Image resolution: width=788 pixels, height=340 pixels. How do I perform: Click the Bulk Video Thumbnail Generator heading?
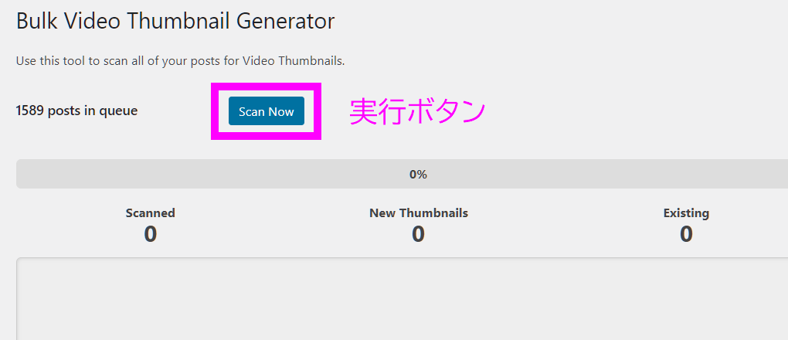[x=175, y=21]
